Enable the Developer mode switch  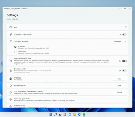124,71
